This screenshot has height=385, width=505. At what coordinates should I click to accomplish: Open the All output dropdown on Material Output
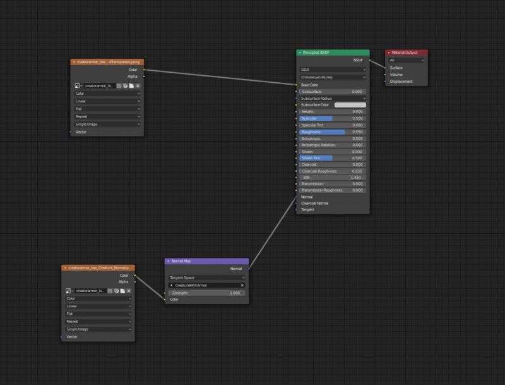(x=405, y=59)
